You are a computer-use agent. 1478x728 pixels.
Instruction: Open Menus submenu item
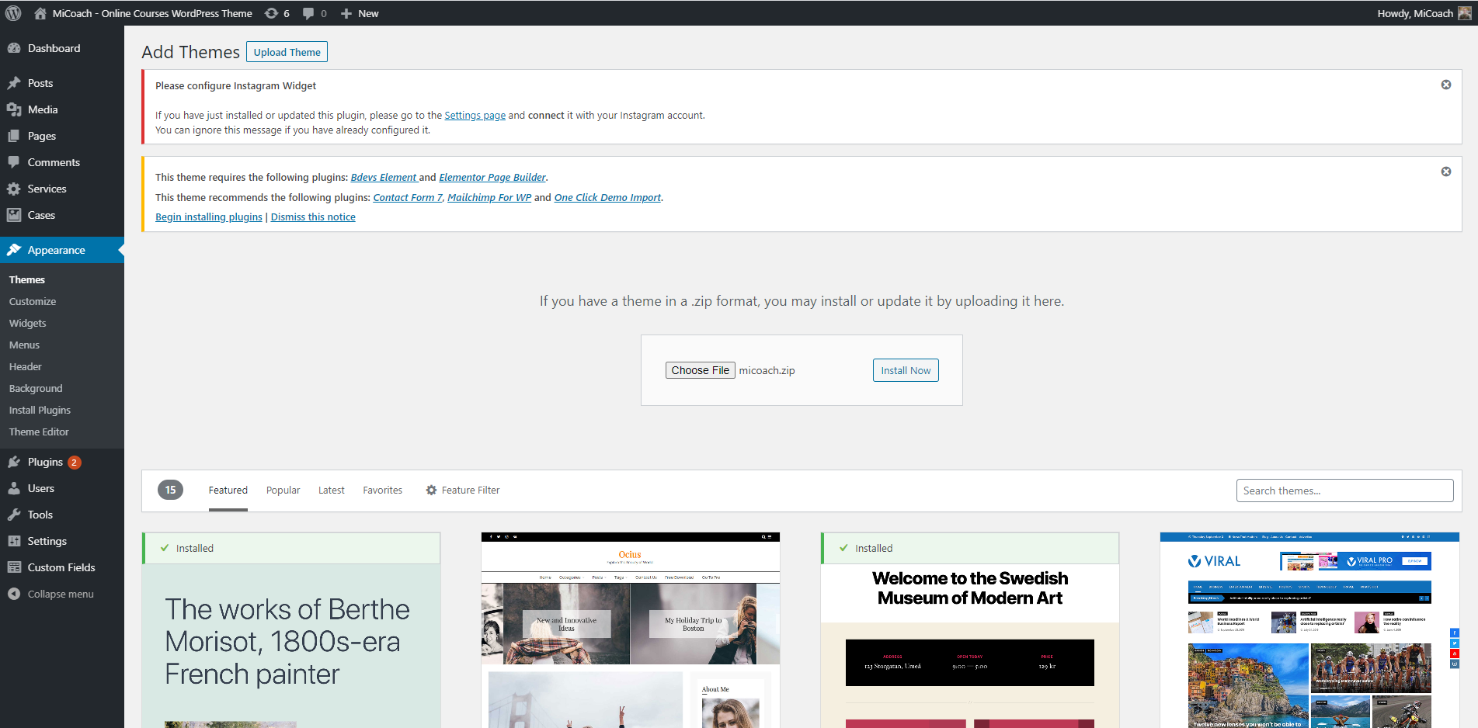point(24,345)
